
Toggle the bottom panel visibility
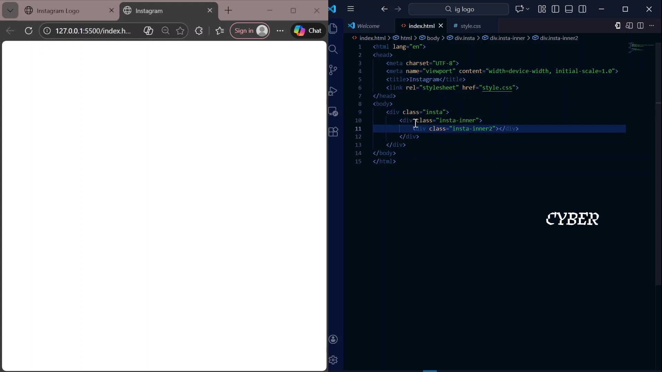tap(569, 9)
